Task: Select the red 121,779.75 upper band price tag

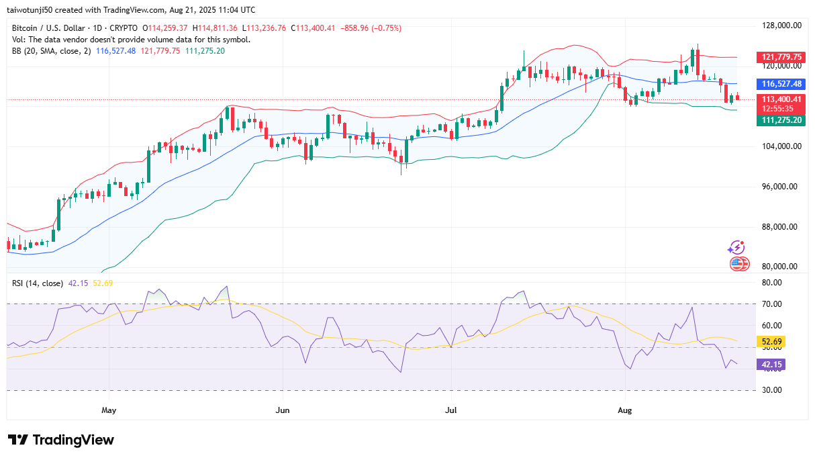Action: point(779,57)
